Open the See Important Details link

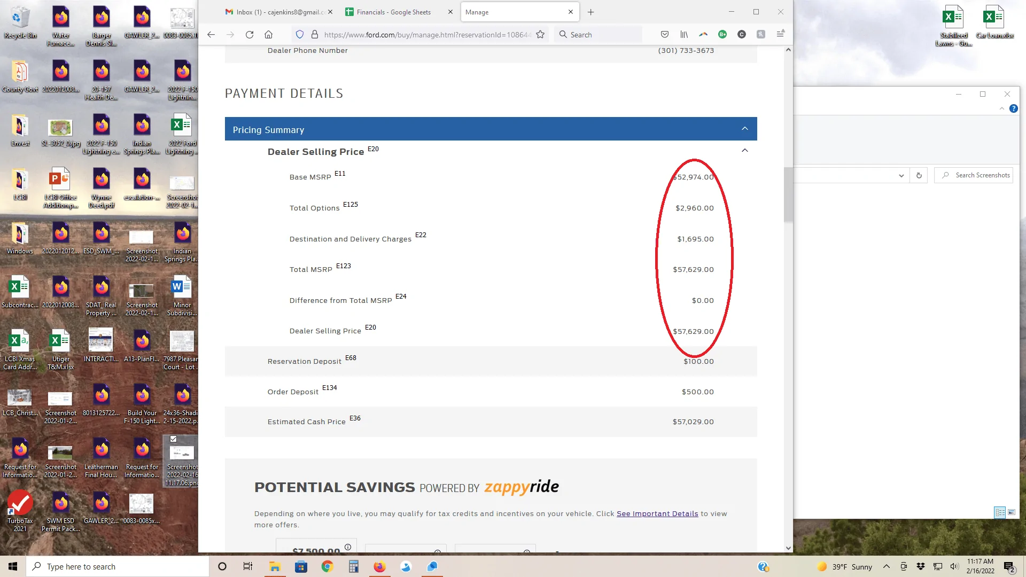point(657,513)
